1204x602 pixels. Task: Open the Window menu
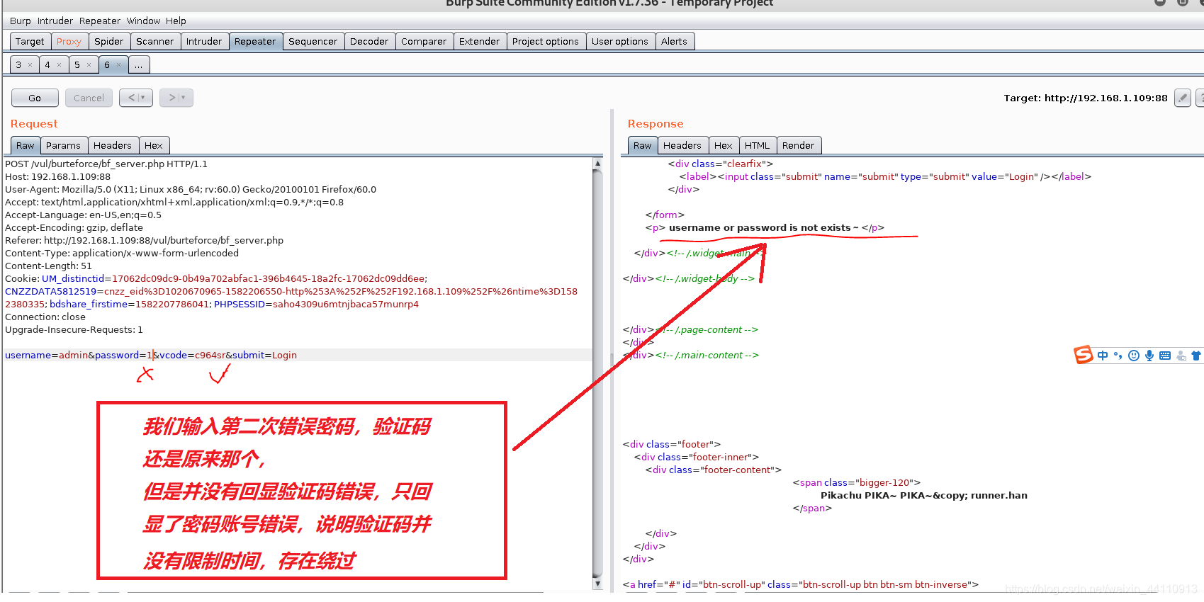tap(144, 21)
